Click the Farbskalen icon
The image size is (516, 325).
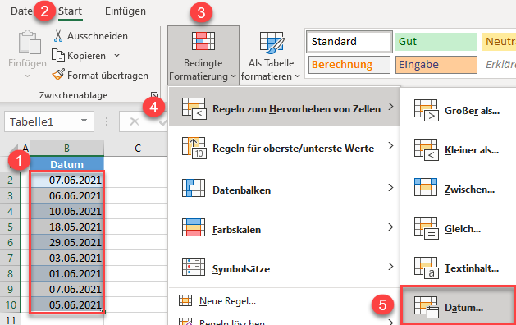194,227
